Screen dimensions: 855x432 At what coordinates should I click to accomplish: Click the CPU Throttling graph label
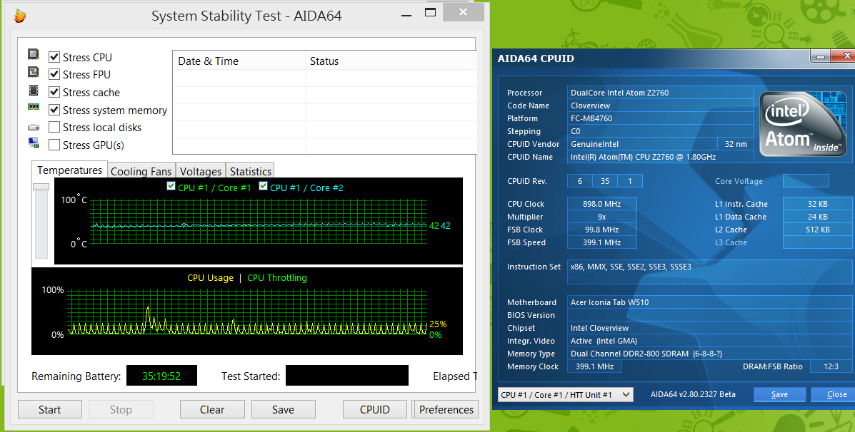coord(277,277)
